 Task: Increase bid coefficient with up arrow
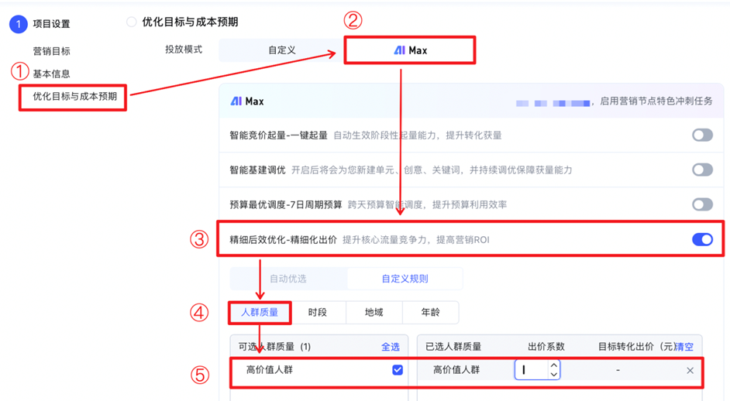(x=553, y=365)
